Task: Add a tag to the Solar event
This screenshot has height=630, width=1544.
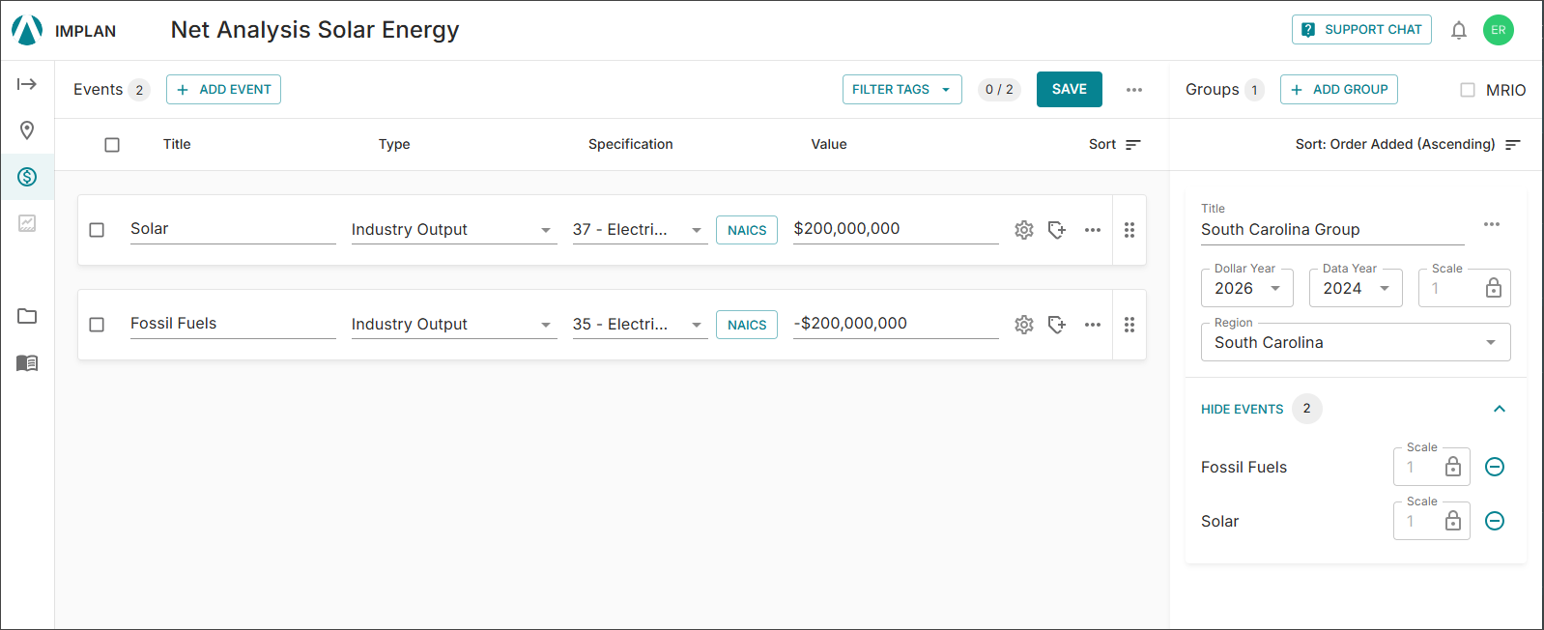Action: point(1057,230)
